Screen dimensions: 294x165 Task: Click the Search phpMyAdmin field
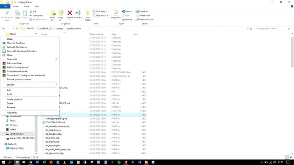(x=273, y=28)
